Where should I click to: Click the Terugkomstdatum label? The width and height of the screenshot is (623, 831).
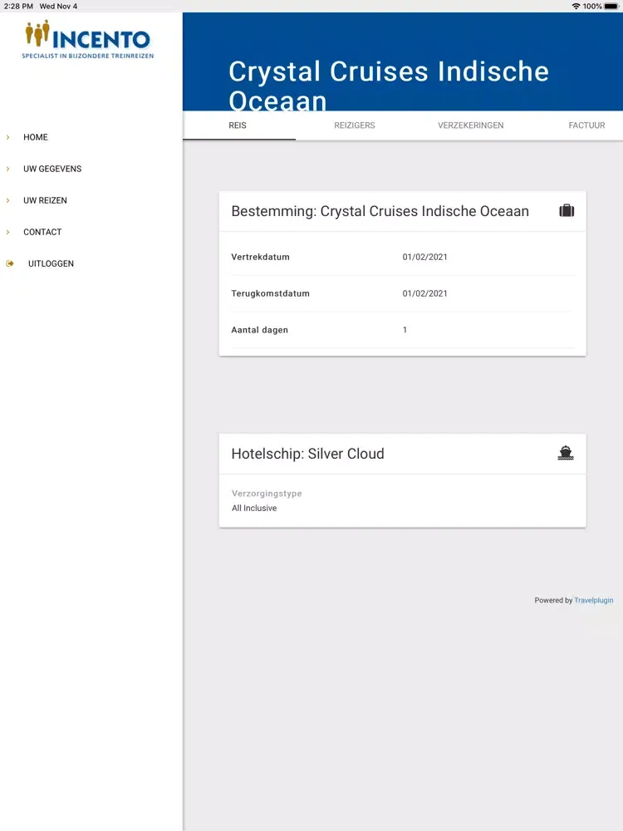270,293
